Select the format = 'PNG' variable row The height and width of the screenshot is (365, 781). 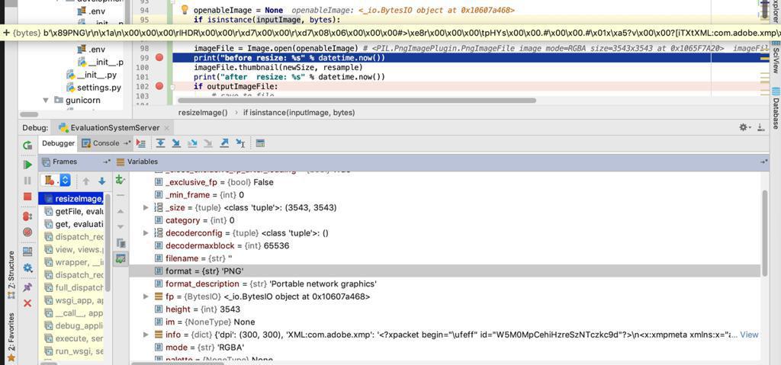click(x=445, y=271)
